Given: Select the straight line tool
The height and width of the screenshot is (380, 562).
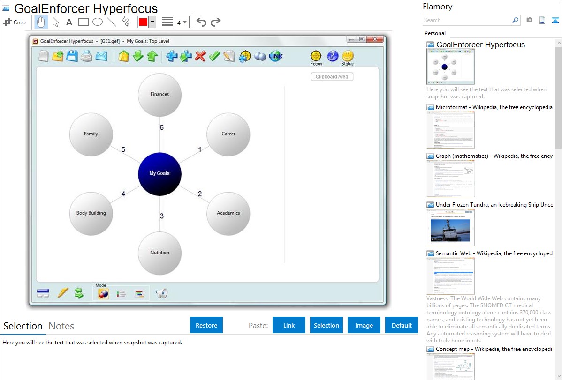Looking at the screenshot, I should coord(111,22).
